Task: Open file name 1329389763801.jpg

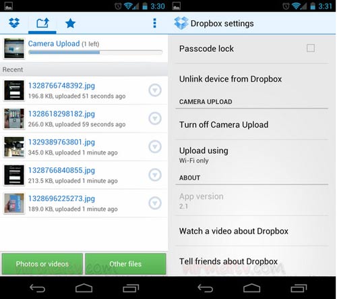Action: (x=61, y=142)
